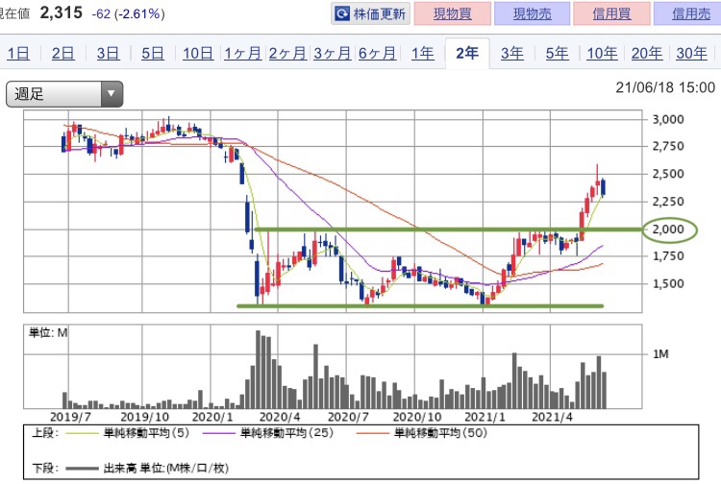Viewport: 721px width, 484px height.
Task: Click the 信用売 button
Action: 689,13
